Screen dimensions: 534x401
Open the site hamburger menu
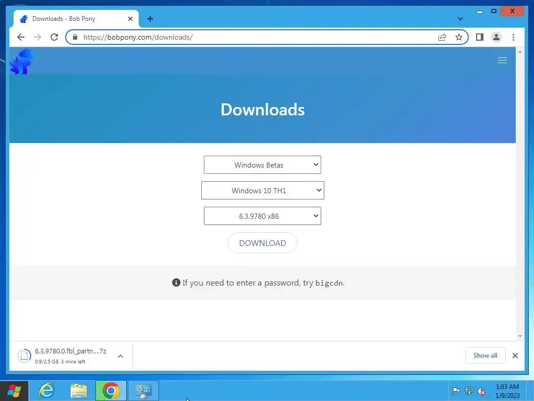pos(502,61)
